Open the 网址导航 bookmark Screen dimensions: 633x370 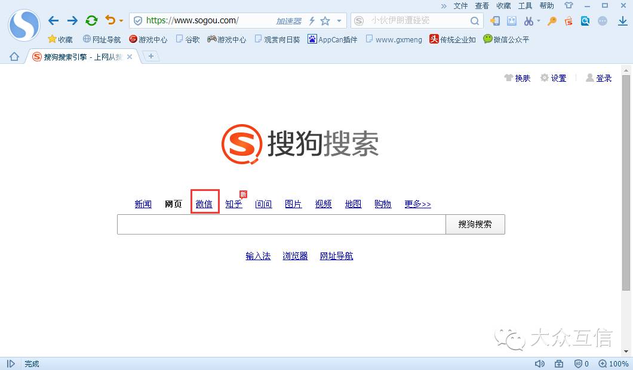click(102, 39)
